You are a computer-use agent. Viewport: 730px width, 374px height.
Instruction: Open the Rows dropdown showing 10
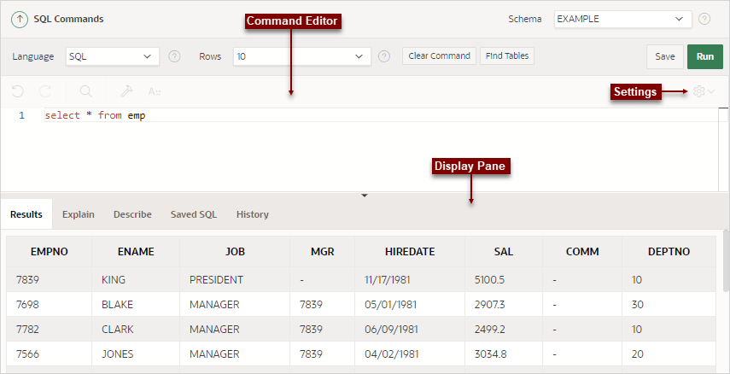301,56
